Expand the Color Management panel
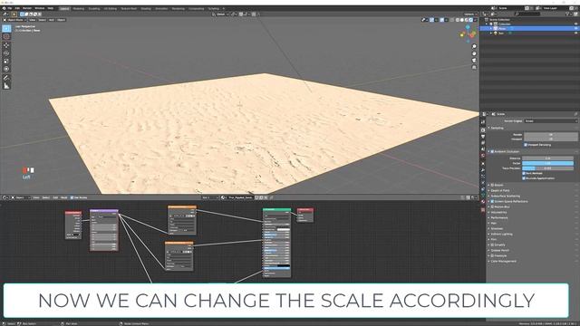The image size is (580, 326). tap(503, 261)
